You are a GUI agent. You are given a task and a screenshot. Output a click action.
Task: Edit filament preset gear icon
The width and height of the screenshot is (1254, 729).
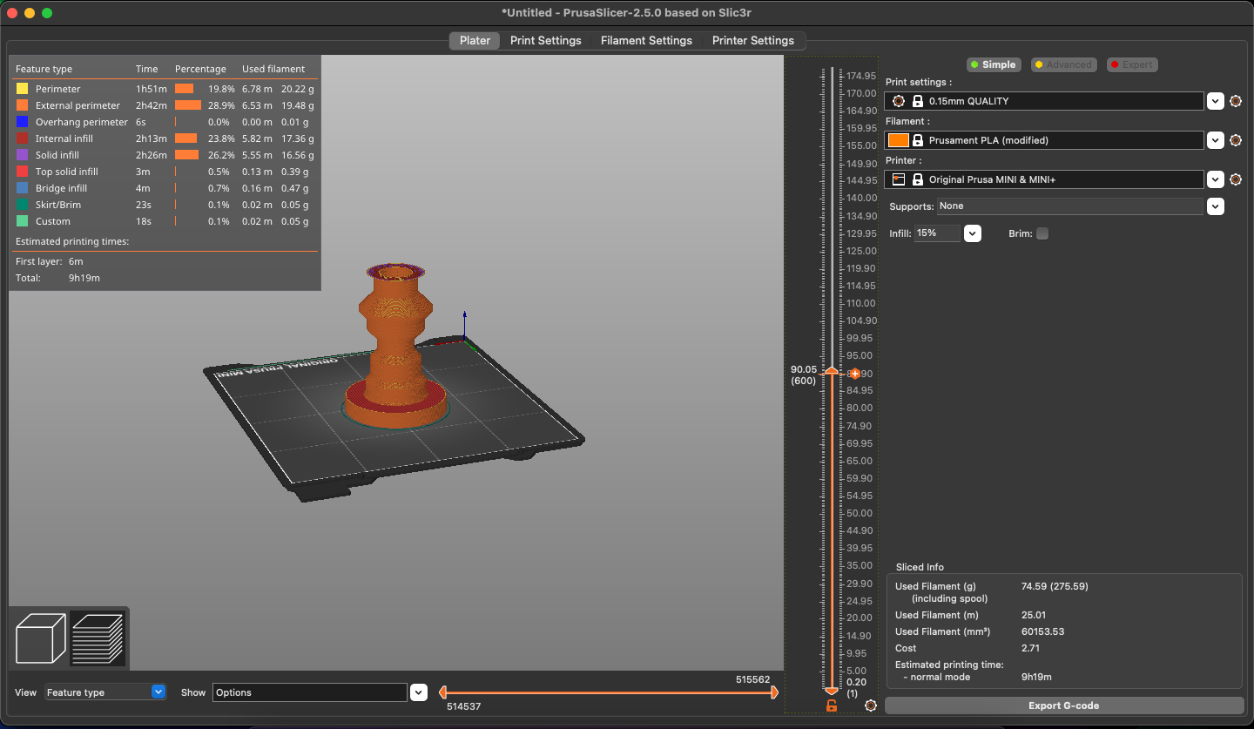1236,140
